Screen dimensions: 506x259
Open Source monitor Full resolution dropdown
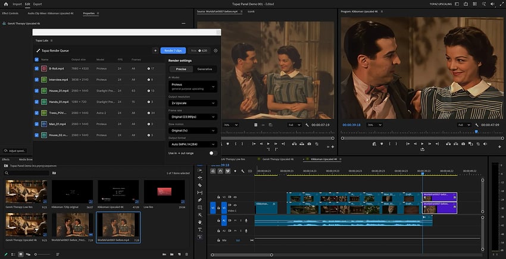coord(294,125)
